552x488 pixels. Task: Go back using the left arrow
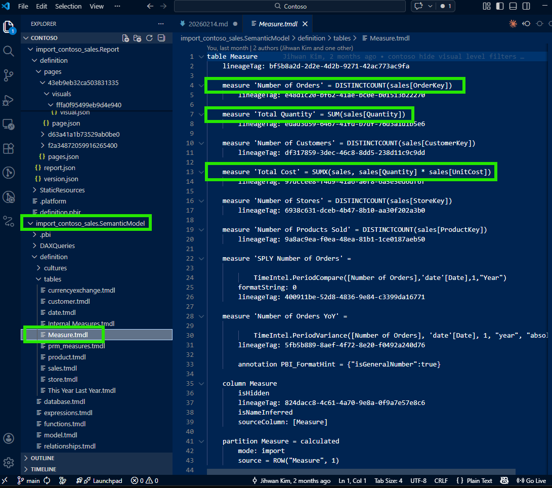(150, 7)
